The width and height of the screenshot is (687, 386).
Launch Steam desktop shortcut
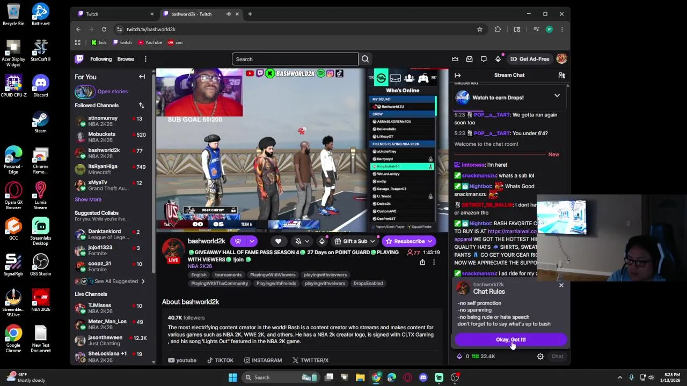coord(40,121)
